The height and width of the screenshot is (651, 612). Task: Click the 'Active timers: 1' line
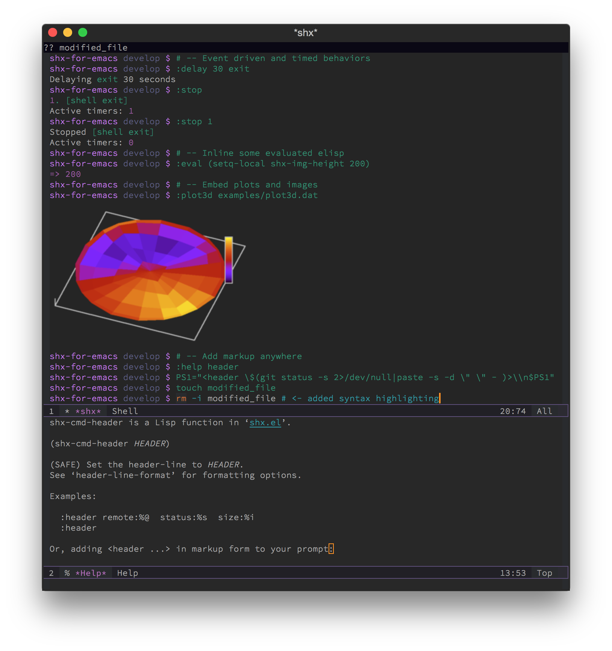[91, 111]
